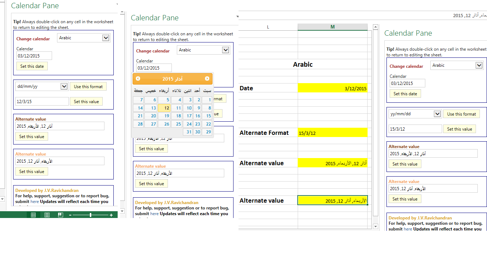Image resolution: width=487 pixels, height=274 pixels.
Task: Select day 7 in the date picker
Action: (x=138, y=100)
